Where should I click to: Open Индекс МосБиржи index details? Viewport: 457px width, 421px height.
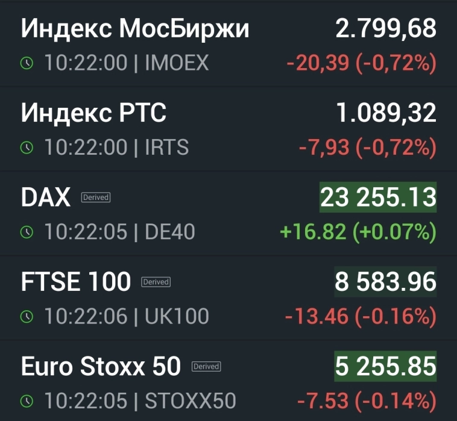(135, 29)
